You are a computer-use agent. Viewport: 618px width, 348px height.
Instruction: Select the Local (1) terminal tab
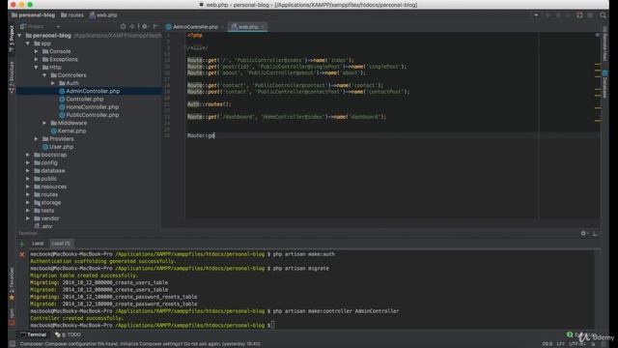click(x=61, y=244)
